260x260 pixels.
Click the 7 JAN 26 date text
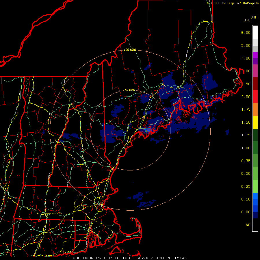[161, 258]
